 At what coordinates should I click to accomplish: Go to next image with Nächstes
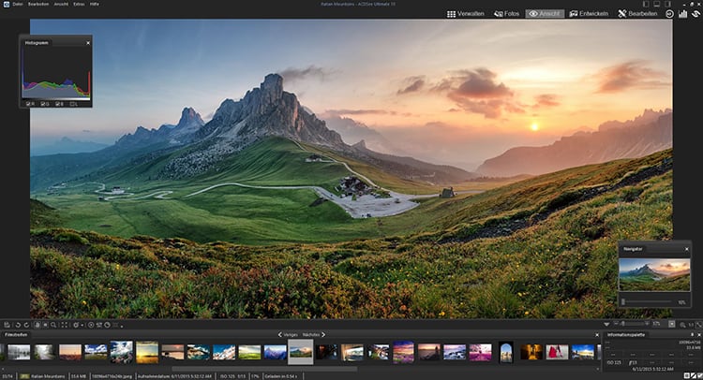tap(312, 334)
